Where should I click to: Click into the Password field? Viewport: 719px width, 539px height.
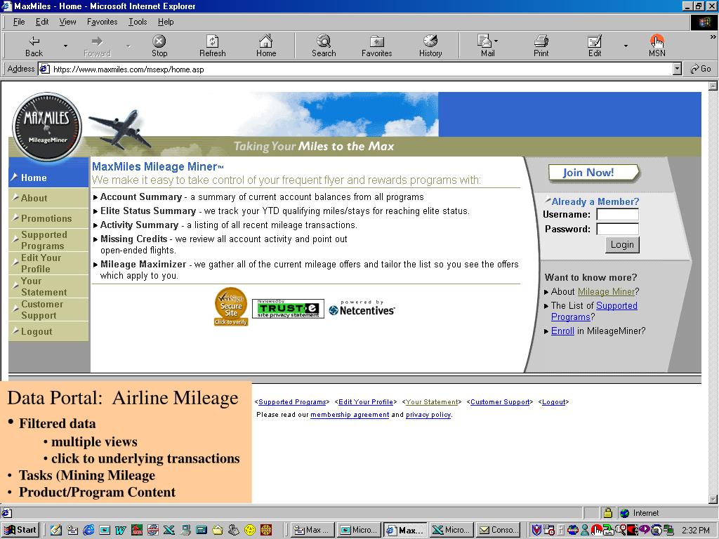pyautogui.click(x=617, y=229)
